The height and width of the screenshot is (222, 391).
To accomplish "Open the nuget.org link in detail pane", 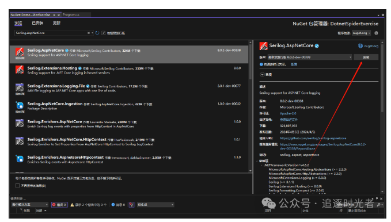I will [x=371, y=46].
